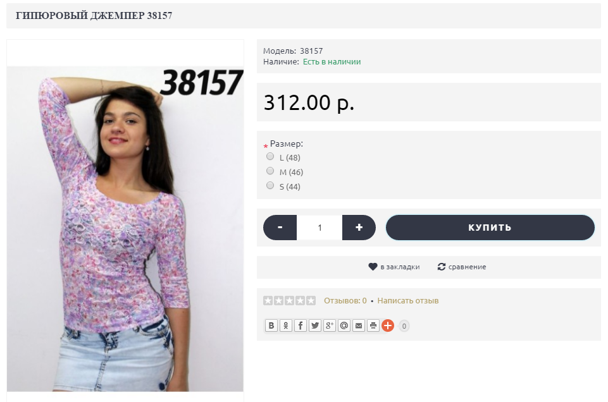Open product photo 38157
This screenshot has height=402, width=608.
125,229
